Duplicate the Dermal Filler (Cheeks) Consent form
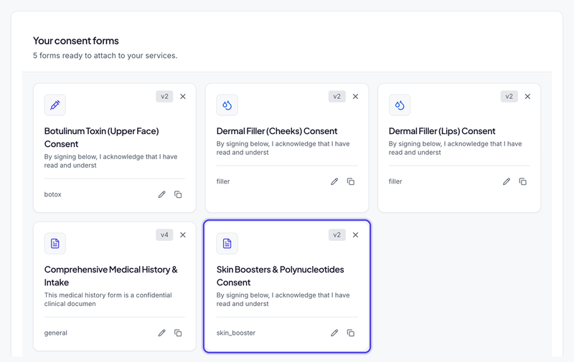The width and height of the screenshot is (574, 362). pyautogui.click(x=351, y=181)
